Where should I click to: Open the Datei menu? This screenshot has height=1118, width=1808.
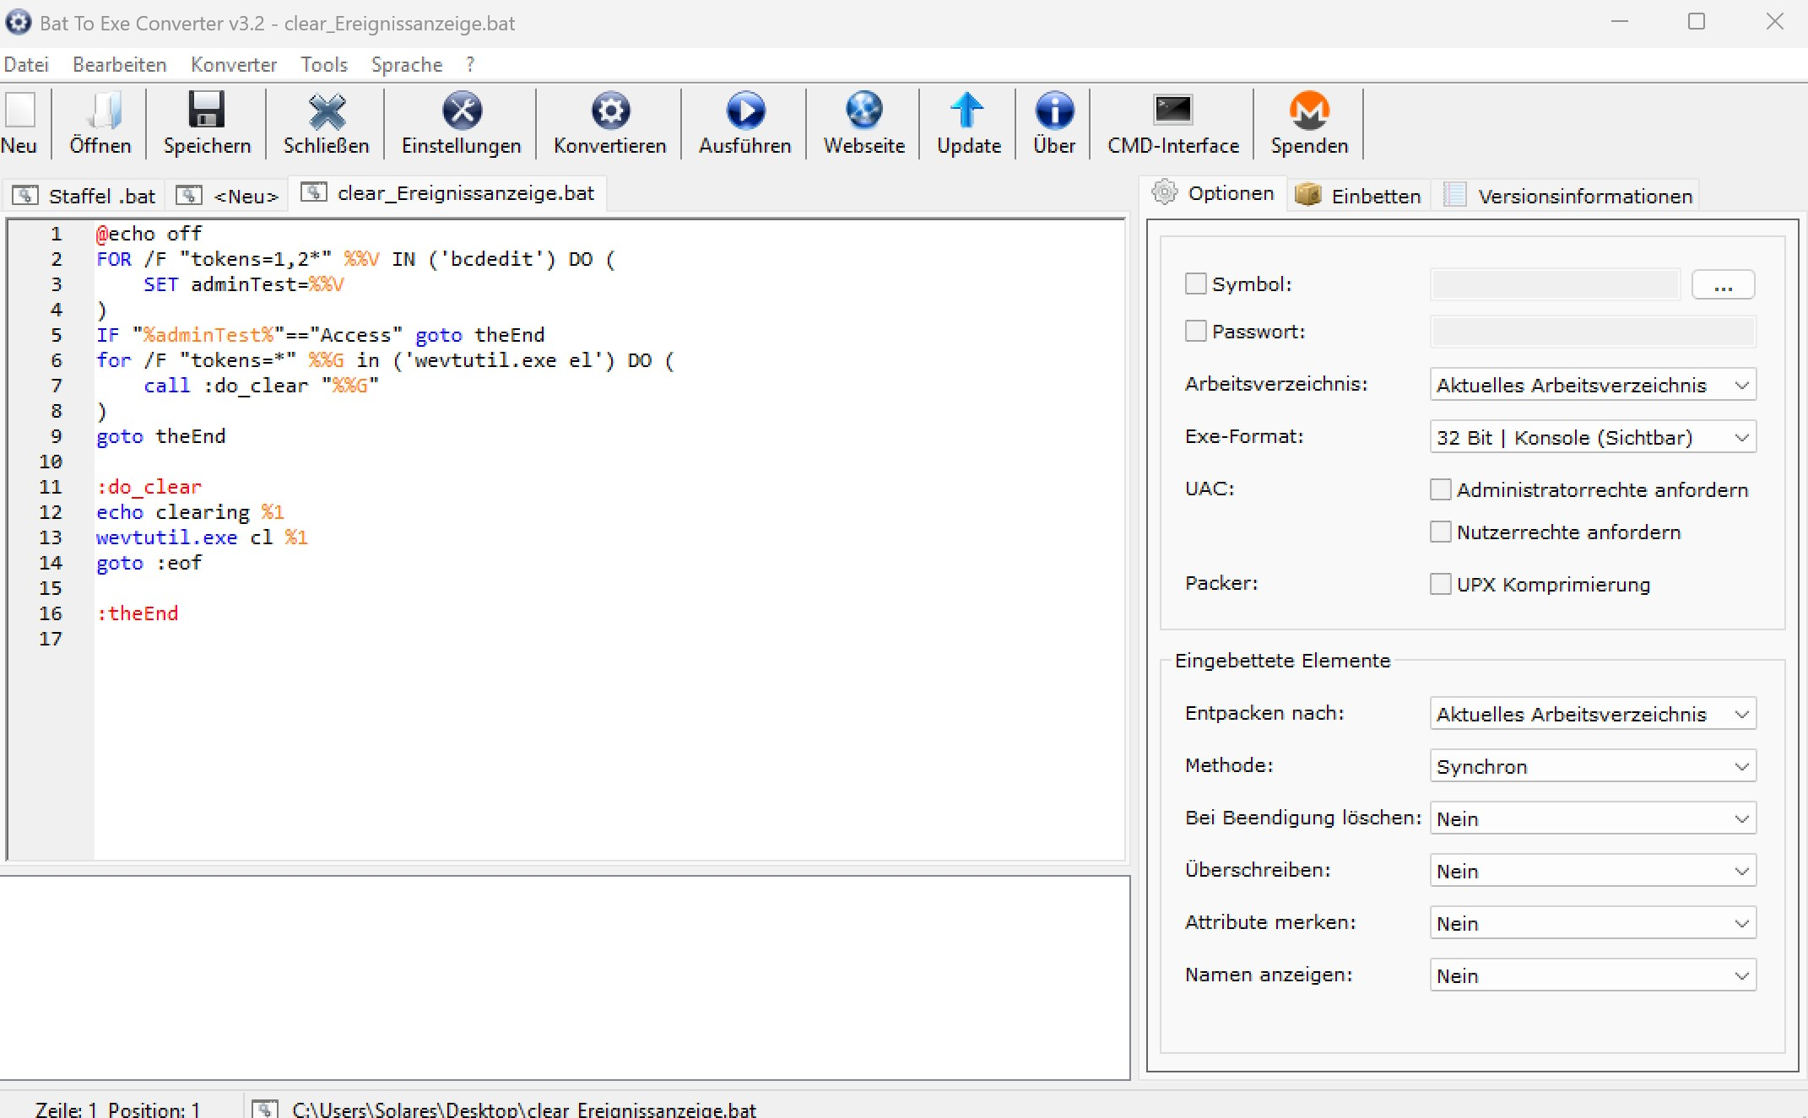coord(26,65)
